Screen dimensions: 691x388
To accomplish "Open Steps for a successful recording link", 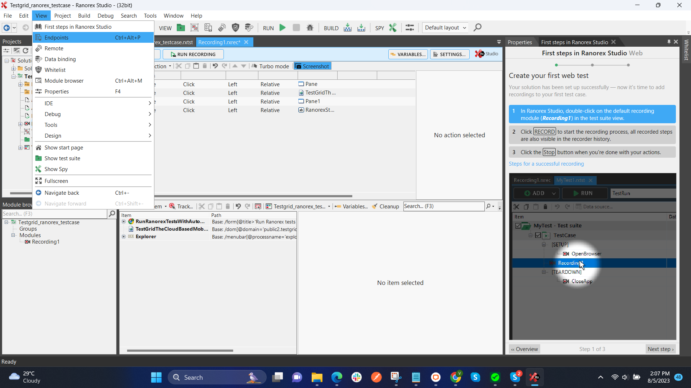I will coord(546,164).
